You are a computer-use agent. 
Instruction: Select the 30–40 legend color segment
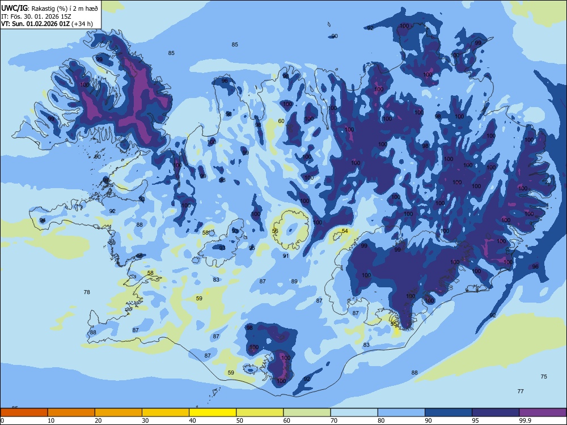[x=166, y=413]
